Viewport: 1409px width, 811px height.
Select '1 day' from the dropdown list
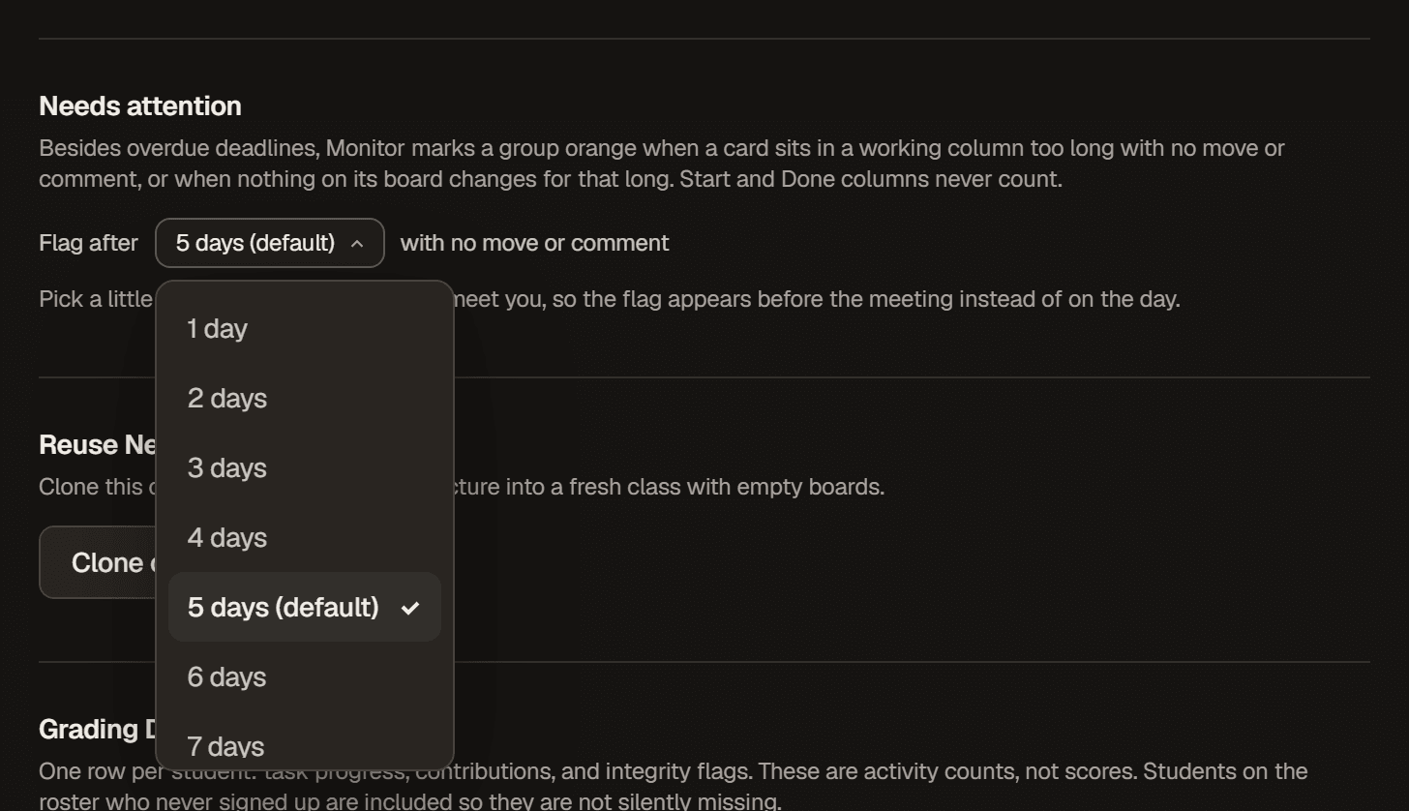point(305,329)
